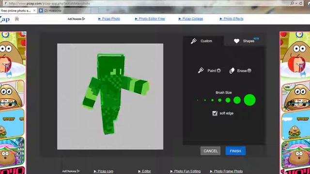Toggle the soft edge checkbox

pyautogui.click(x=215, y=113)
